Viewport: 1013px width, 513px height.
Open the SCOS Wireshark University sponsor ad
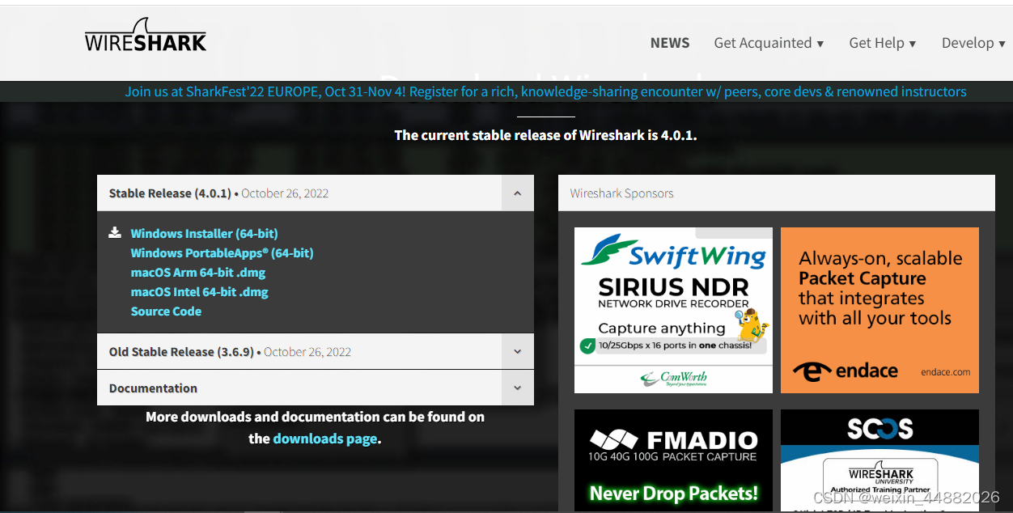[x=879, y=460]
